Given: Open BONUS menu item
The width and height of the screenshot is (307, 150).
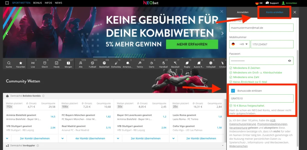Looking at the screenshot, I should click(38, 3).
